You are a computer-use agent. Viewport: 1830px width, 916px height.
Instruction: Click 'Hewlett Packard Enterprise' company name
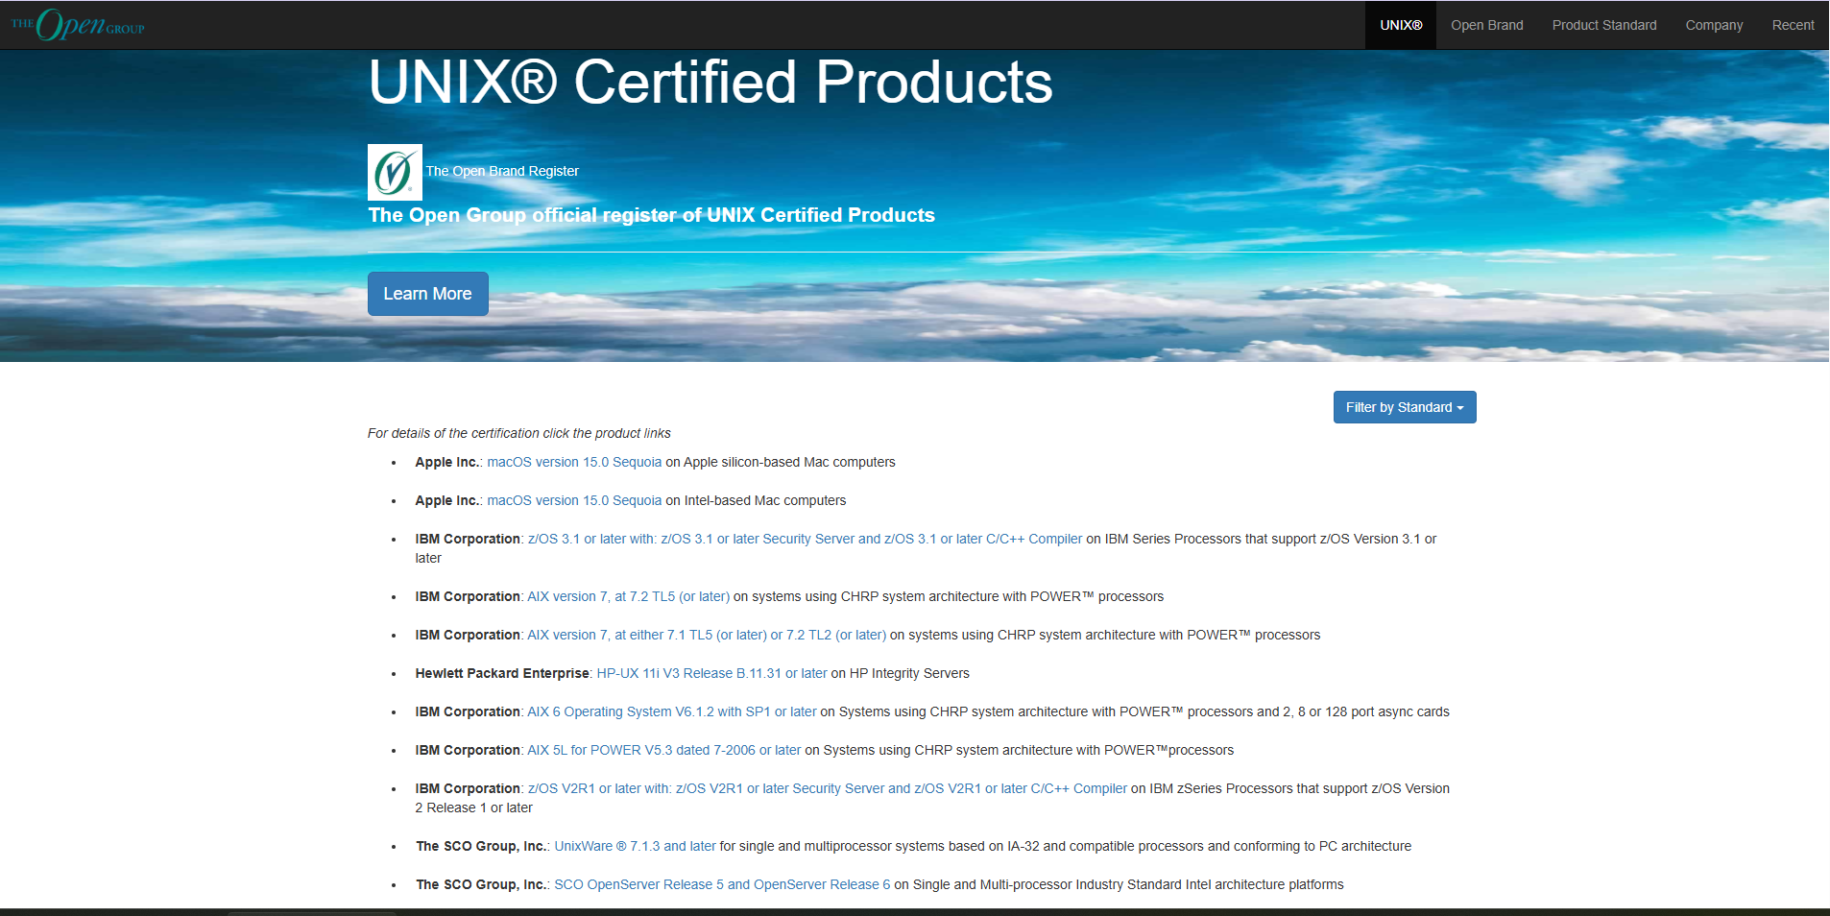[502, 673]
